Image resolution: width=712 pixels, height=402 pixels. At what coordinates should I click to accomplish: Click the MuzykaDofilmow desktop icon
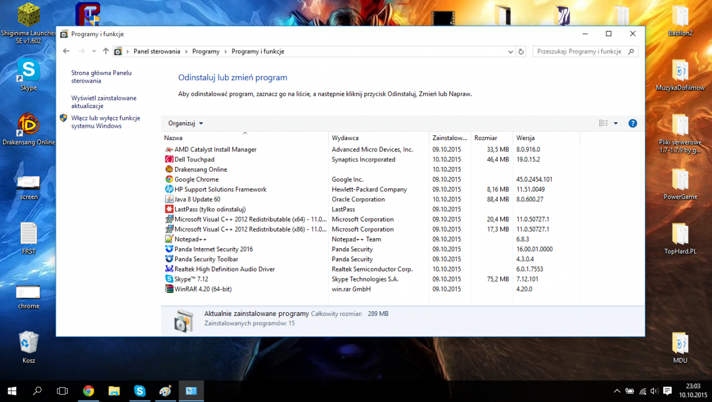click(680, 75)
